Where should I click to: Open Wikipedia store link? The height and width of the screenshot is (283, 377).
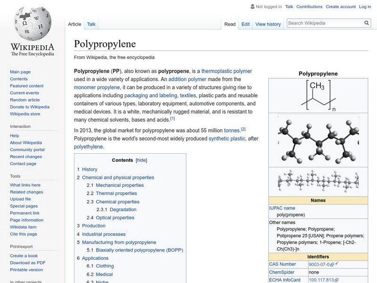(25, 114)
